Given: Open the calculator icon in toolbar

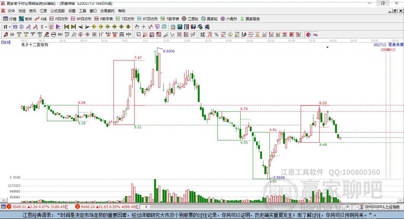Looking at the screenshot, I should 180,27.
